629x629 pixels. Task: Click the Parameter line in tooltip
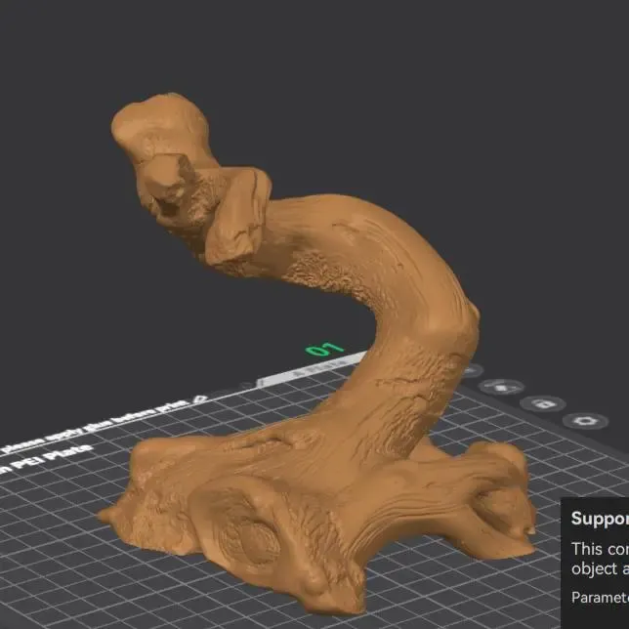pos(600,598)
